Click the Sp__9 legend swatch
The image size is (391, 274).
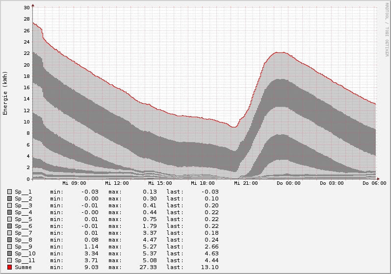click(9, 247)
